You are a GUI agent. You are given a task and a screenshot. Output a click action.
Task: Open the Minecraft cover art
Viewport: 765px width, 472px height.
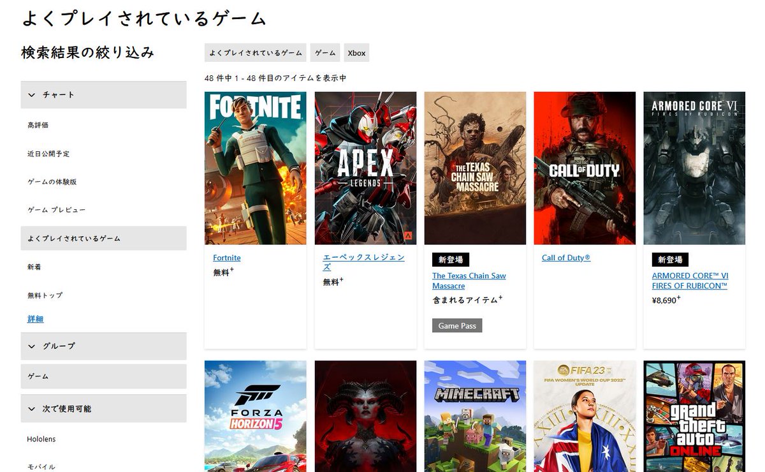(475, 417)
